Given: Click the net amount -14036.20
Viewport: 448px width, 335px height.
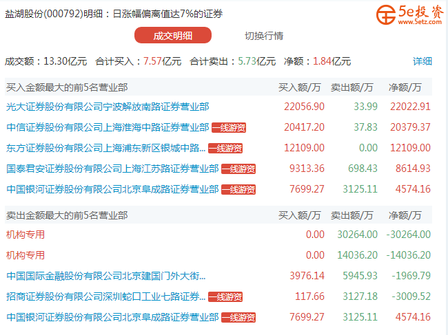Looking at the screenshot, I should [x=409, y=255].
